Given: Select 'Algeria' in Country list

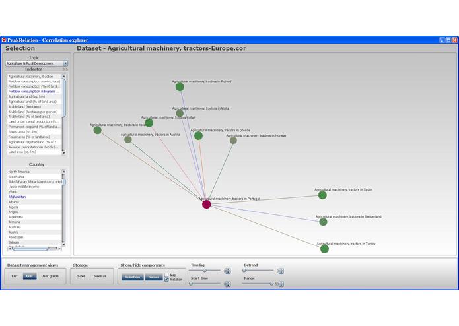Looking at the screenshot, I should pos(34,207).
